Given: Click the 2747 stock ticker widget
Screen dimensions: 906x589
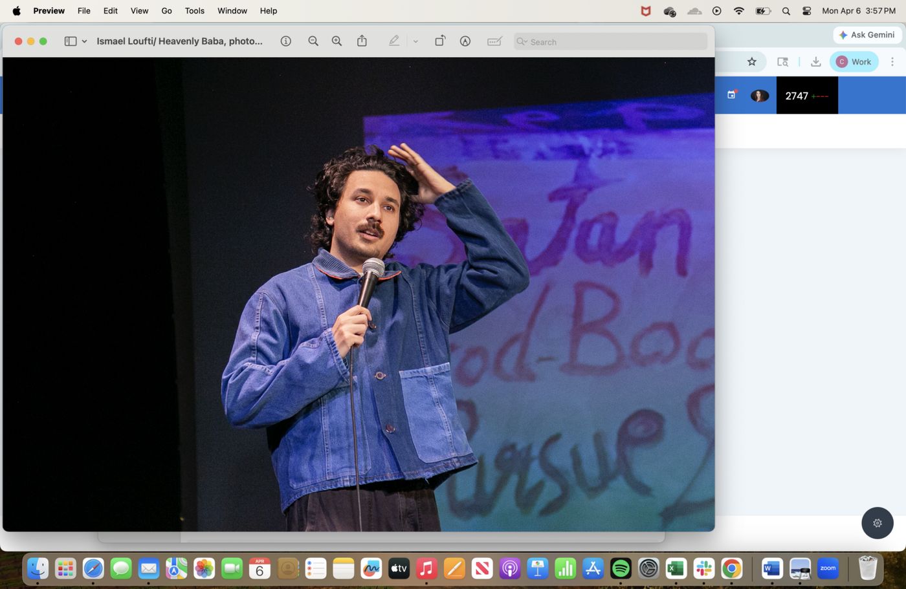Looking at the screenshot, I should coord(807,95).
